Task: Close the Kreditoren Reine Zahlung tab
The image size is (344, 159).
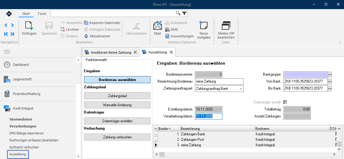Action: [135, 52]
